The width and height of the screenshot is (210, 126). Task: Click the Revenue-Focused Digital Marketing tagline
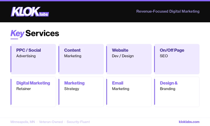(168, 11)
